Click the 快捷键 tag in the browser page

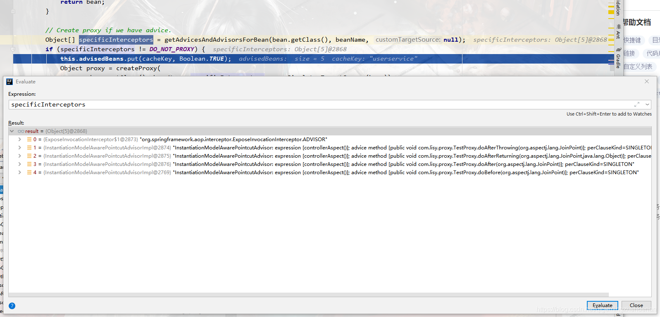pos(632,40)
